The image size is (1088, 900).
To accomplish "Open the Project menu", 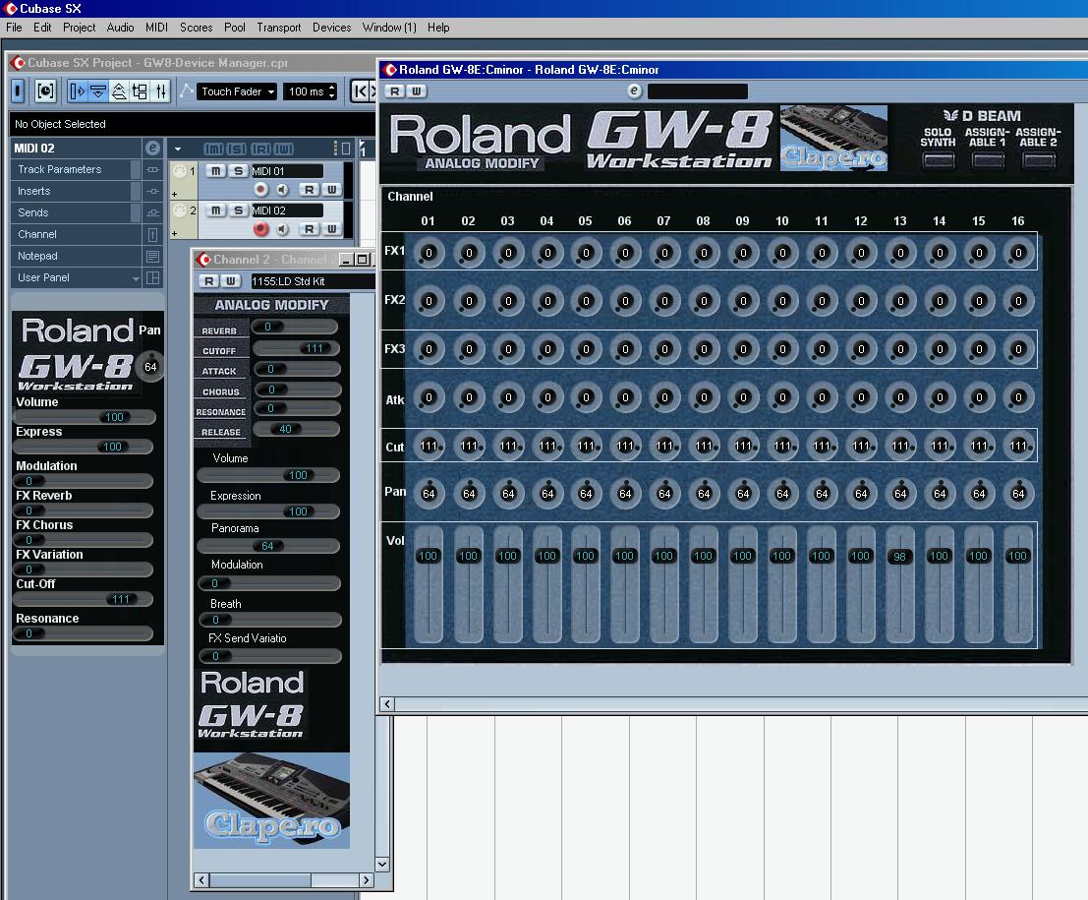I will 79,28.
